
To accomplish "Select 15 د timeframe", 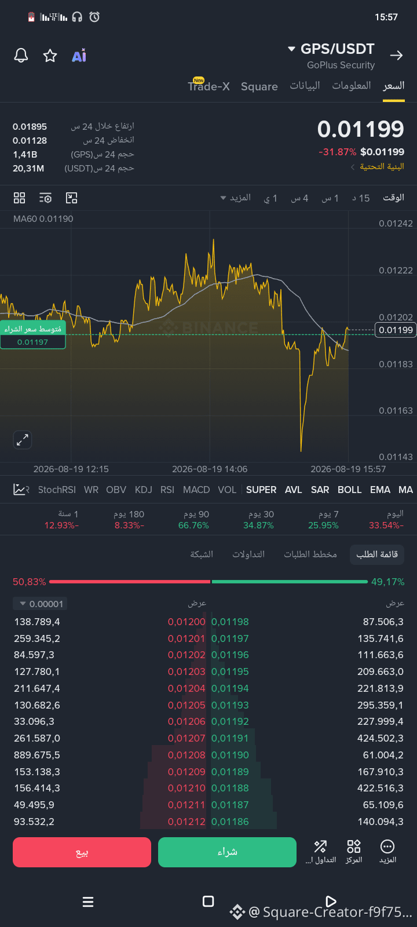I will (360, 198).
